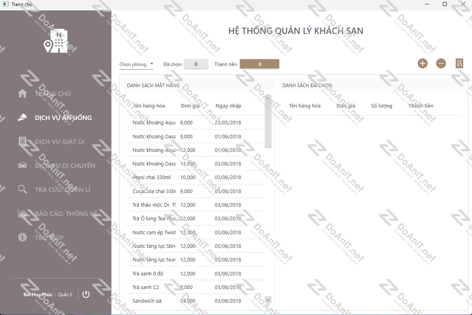
Task: Select the 13,000 Nước khoáng Dasa row
Action: click(x=196, y=163)
